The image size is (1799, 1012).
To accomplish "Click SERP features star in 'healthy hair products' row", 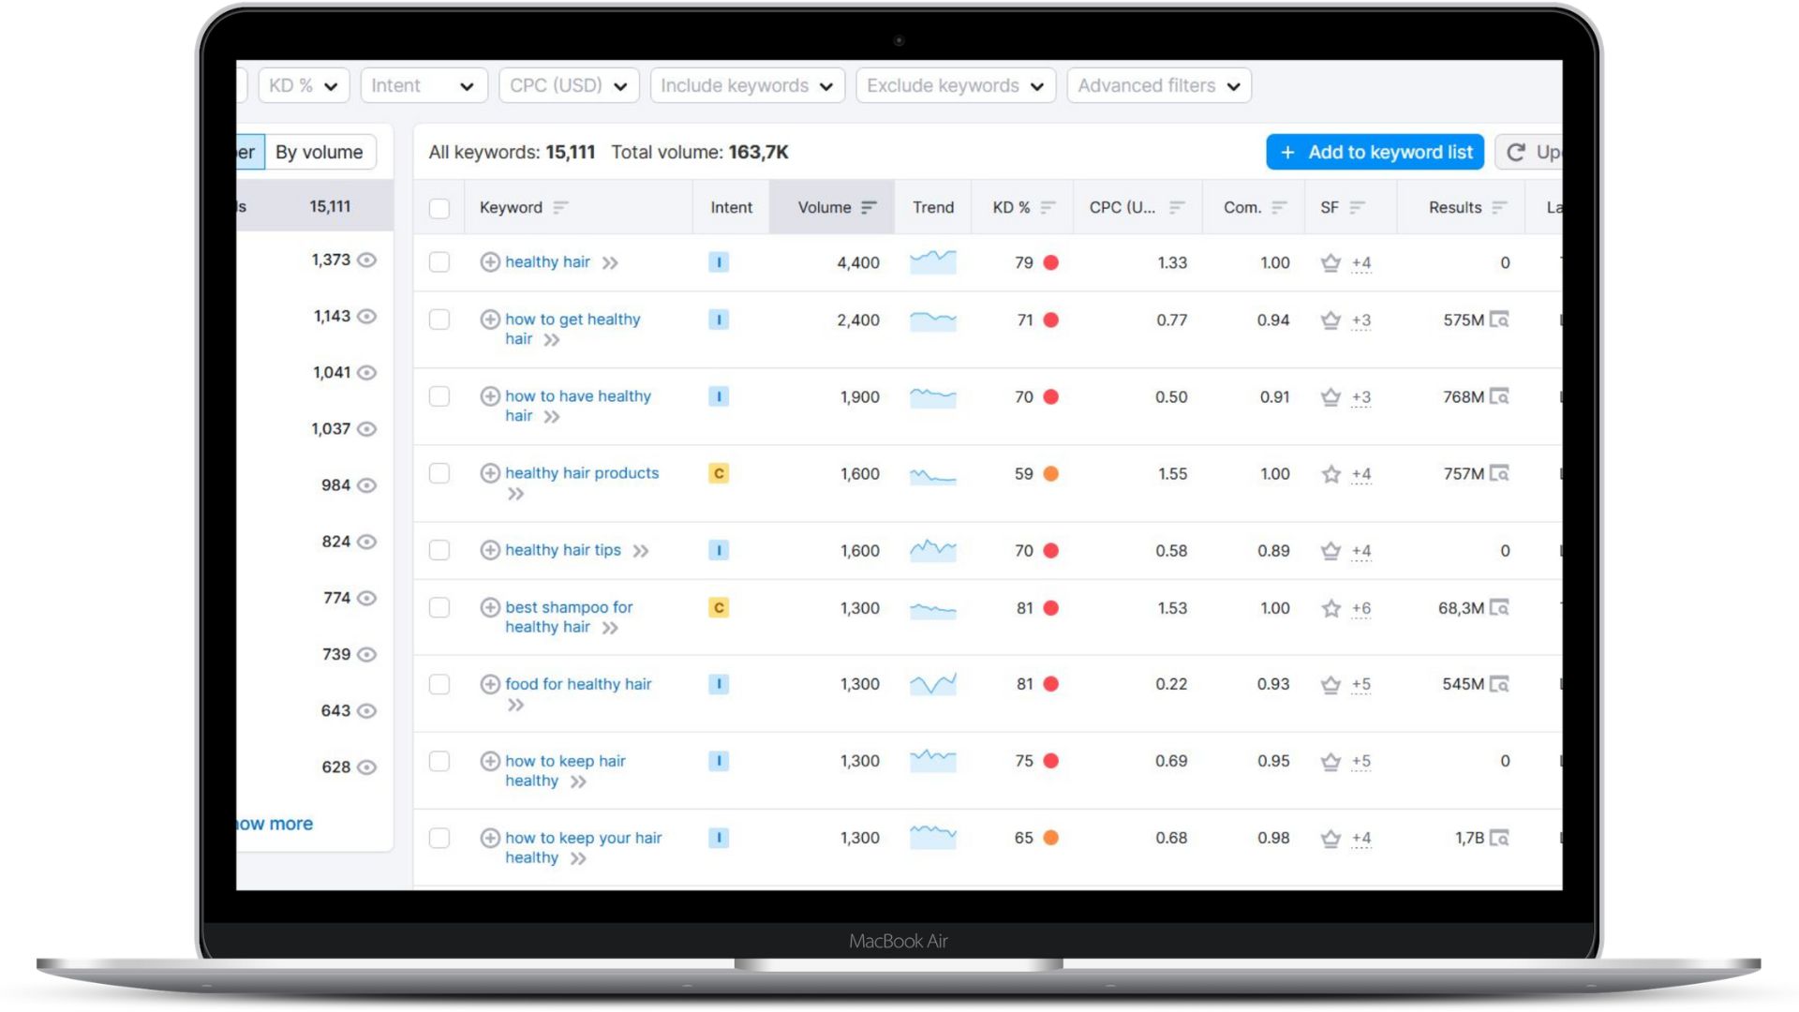I will [x=1331, y=474].
